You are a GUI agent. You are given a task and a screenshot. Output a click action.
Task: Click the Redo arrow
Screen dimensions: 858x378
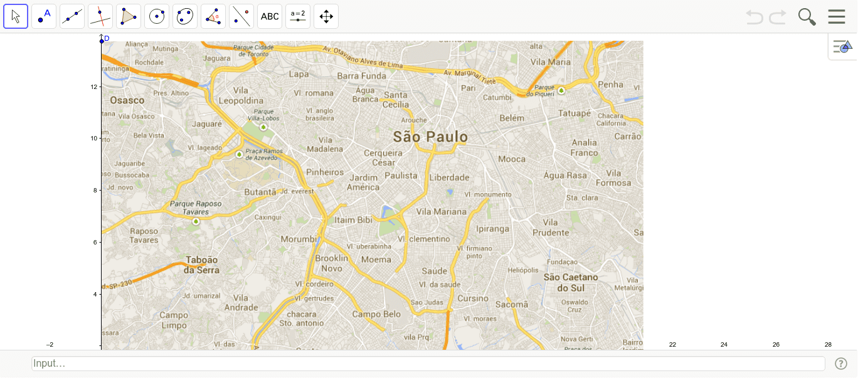pyautogui.click(x=778, y=17)
